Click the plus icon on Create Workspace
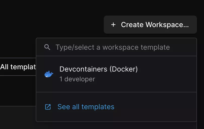 pos(113,25)
